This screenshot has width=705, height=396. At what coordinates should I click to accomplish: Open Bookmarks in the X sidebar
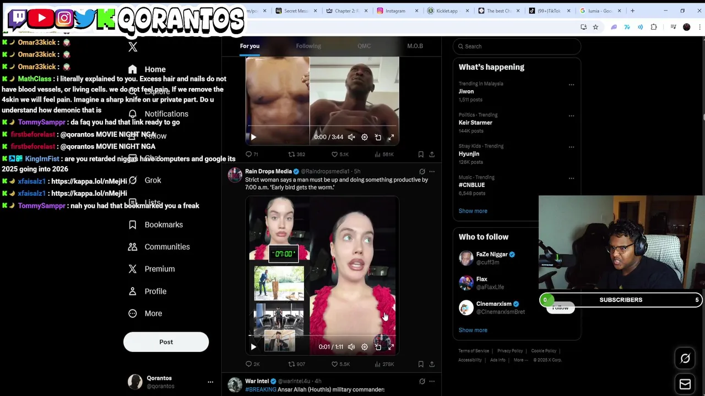click(x=155, y=224)
